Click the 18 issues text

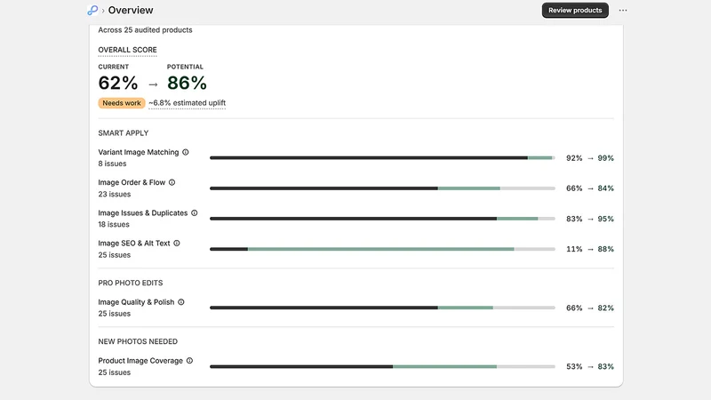tap(114, 225)
